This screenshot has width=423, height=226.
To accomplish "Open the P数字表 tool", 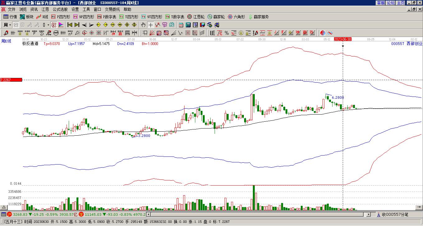I will coord(107,17).
